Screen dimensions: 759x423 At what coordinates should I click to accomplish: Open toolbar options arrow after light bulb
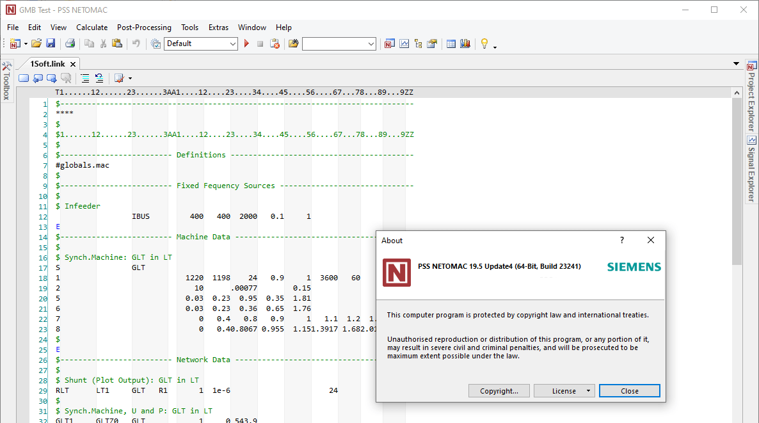tap(495, 47)
